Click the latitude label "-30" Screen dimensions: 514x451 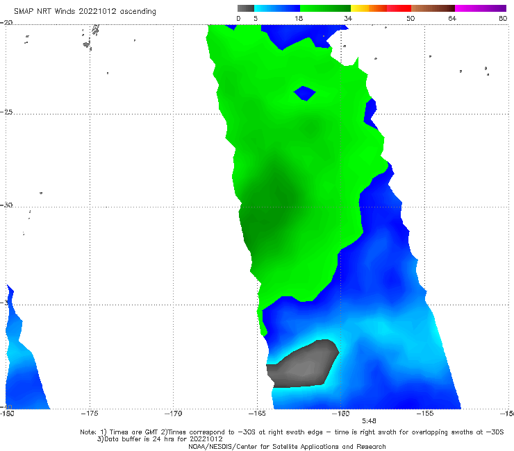coord(6,205)
